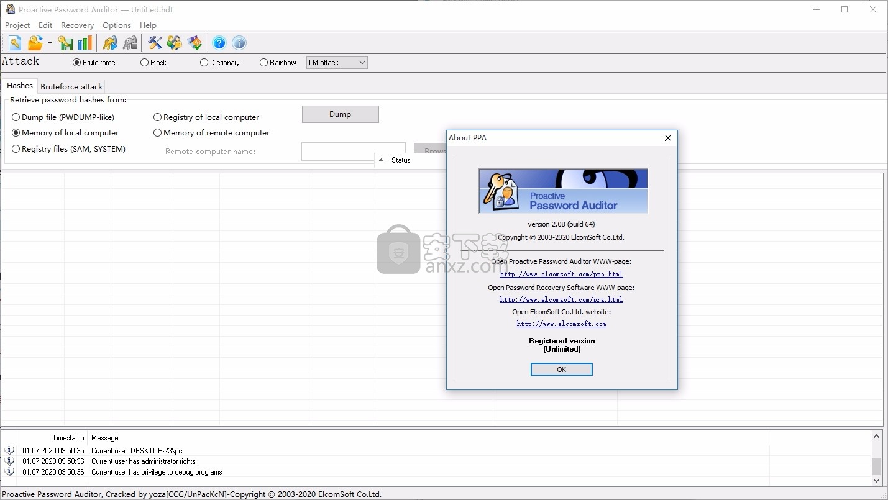Click info icon beside debug programs row
This screenshot has width=888, height=500.
tap(9, 471)
